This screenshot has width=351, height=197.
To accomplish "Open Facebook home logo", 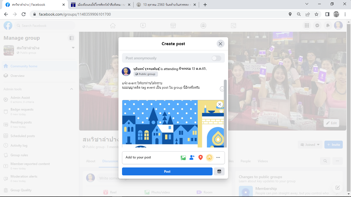I will (x=8, y=25).
